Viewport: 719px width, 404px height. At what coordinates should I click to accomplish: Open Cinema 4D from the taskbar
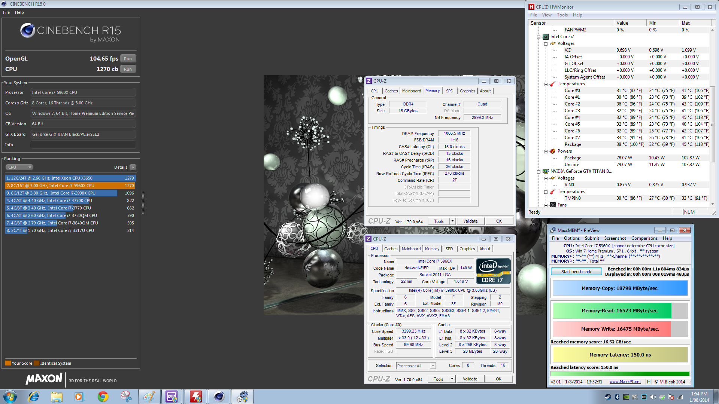pyautogui.click(x=219, y=397)
